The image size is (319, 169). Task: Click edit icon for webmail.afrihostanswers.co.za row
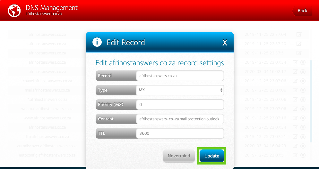click(295, 109)
